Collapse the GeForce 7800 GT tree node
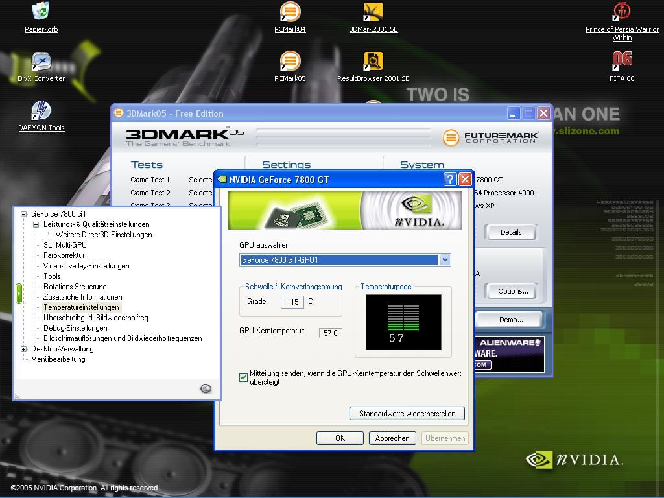Screen dimensions: 664x498 point(24,214)
